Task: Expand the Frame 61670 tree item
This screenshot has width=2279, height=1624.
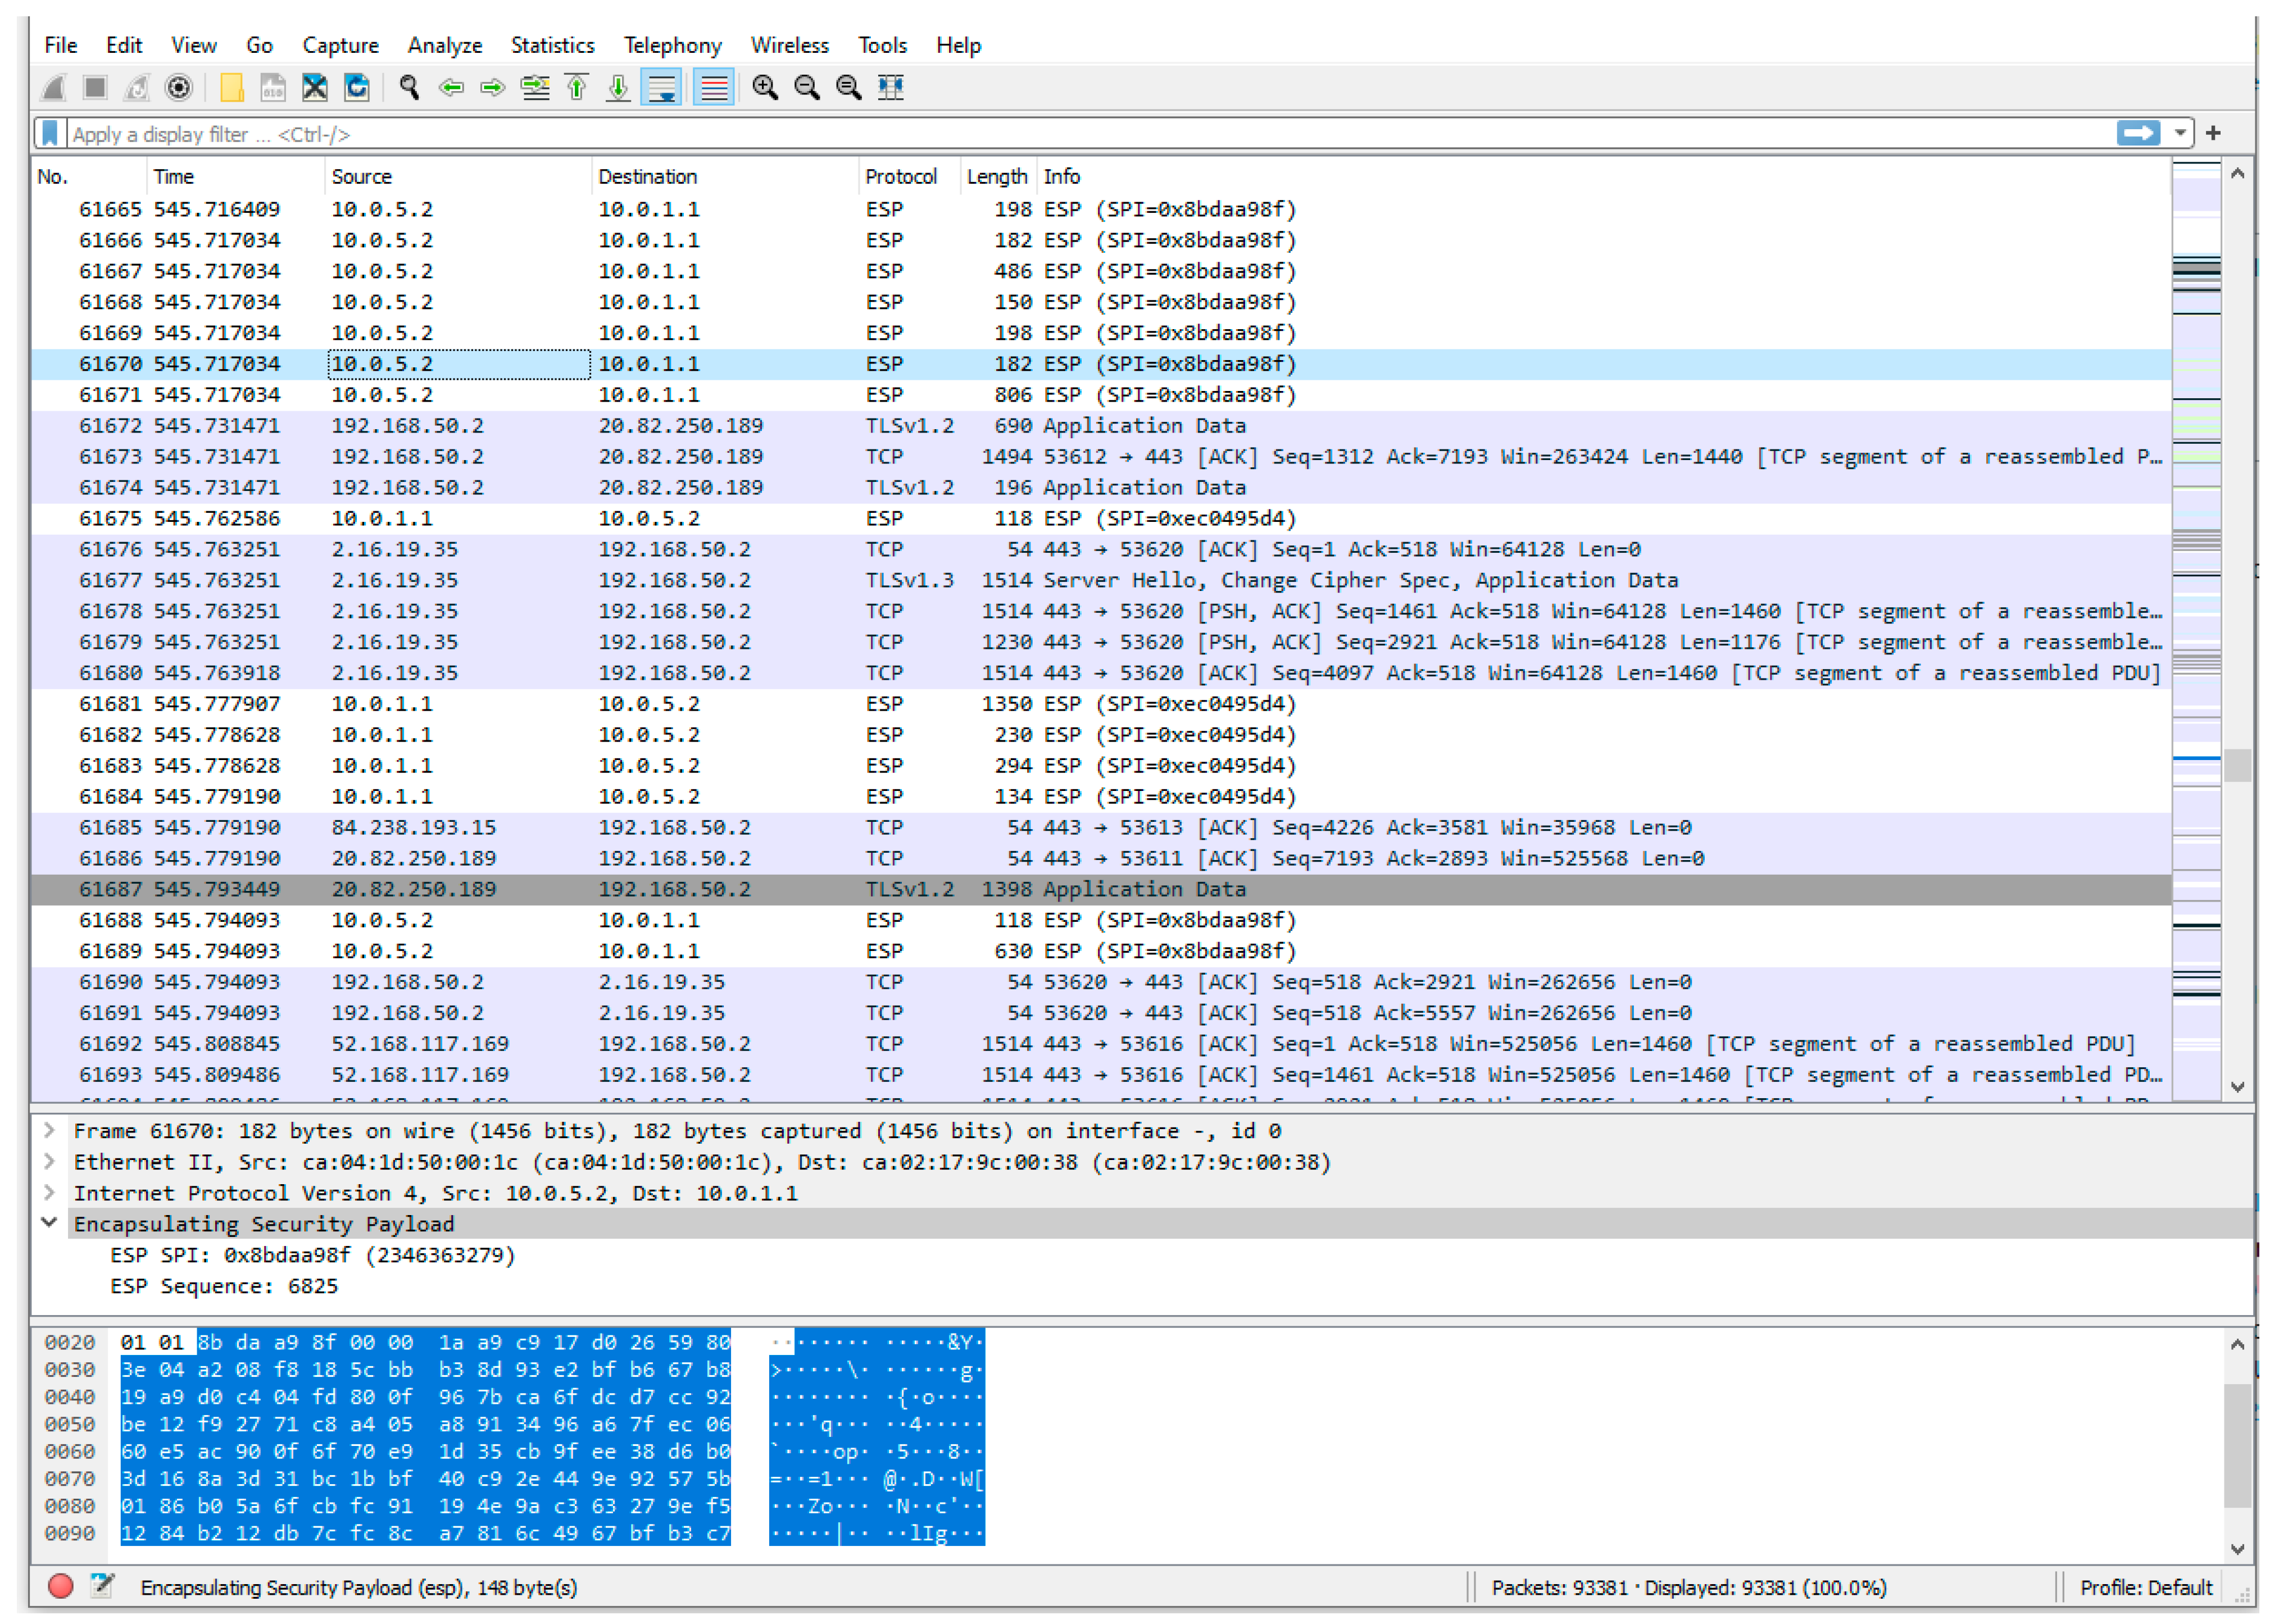Action: [49, 1130]
